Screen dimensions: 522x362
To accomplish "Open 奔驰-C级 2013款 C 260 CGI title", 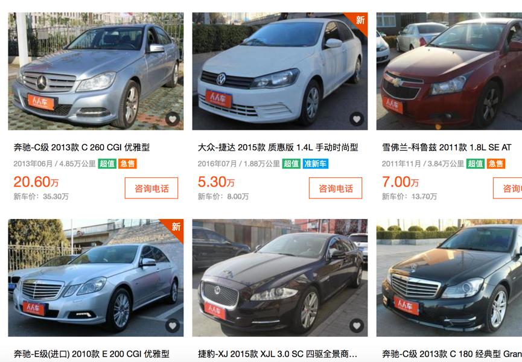I will [81, 147].
